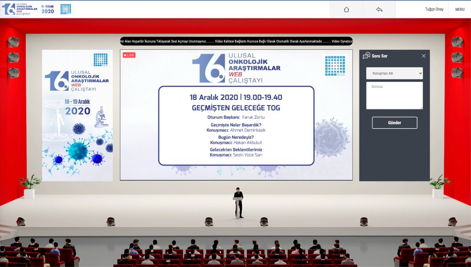Click the Soru Sor chat bubble icon
The image size is (471, 267).
(367, 56)
